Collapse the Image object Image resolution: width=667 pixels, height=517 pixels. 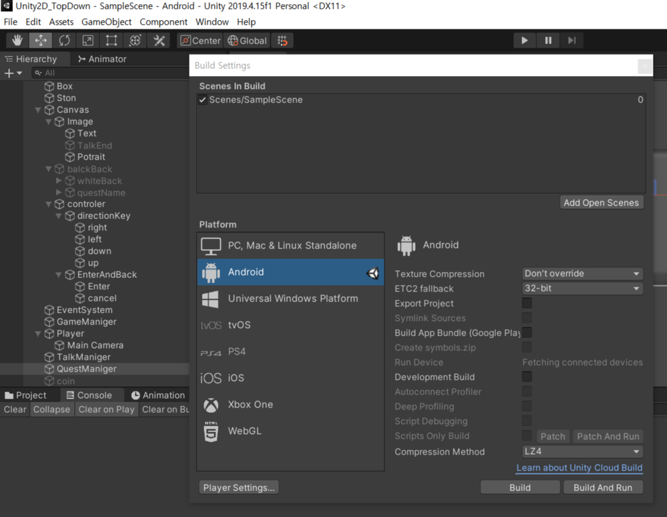[48, 122]
